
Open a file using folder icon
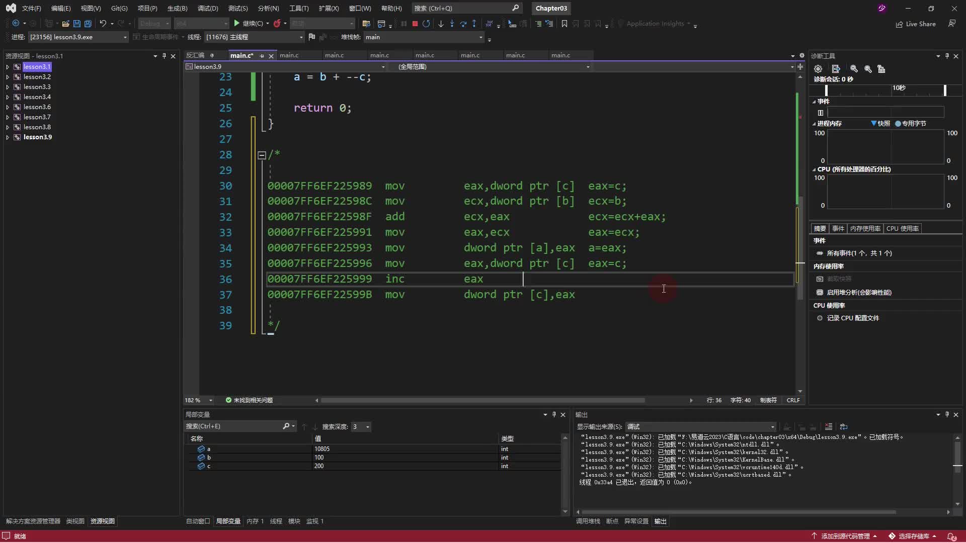(65, 24)
